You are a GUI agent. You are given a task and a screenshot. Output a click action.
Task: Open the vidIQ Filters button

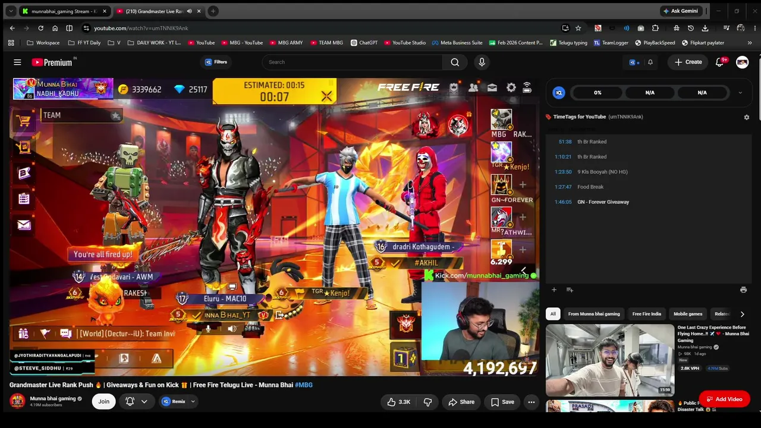coord(216,62)
